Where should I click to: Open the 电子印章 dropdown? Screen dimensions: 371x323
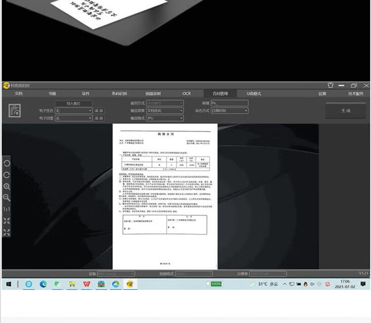pyautogui.click(x=73, y=119)
